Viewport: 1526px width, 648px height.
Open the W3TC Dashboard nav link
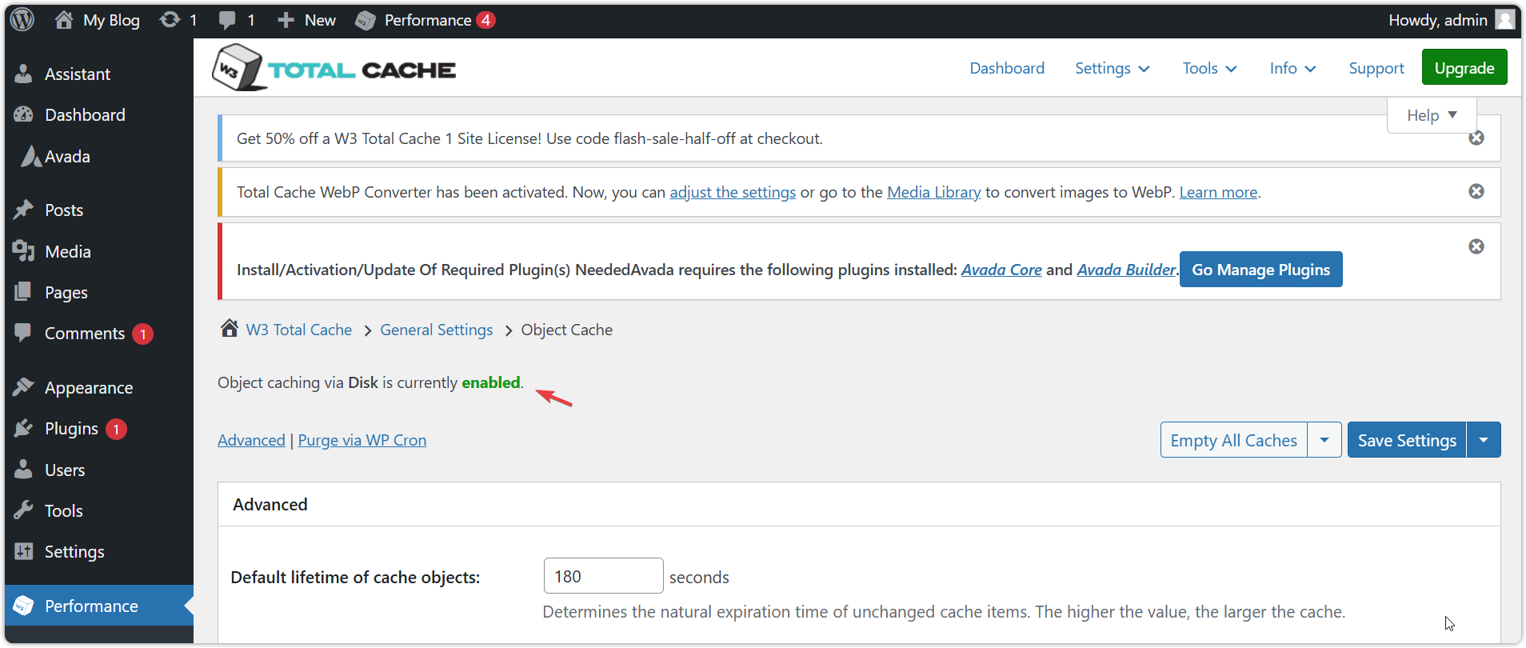click(1007, 68)
